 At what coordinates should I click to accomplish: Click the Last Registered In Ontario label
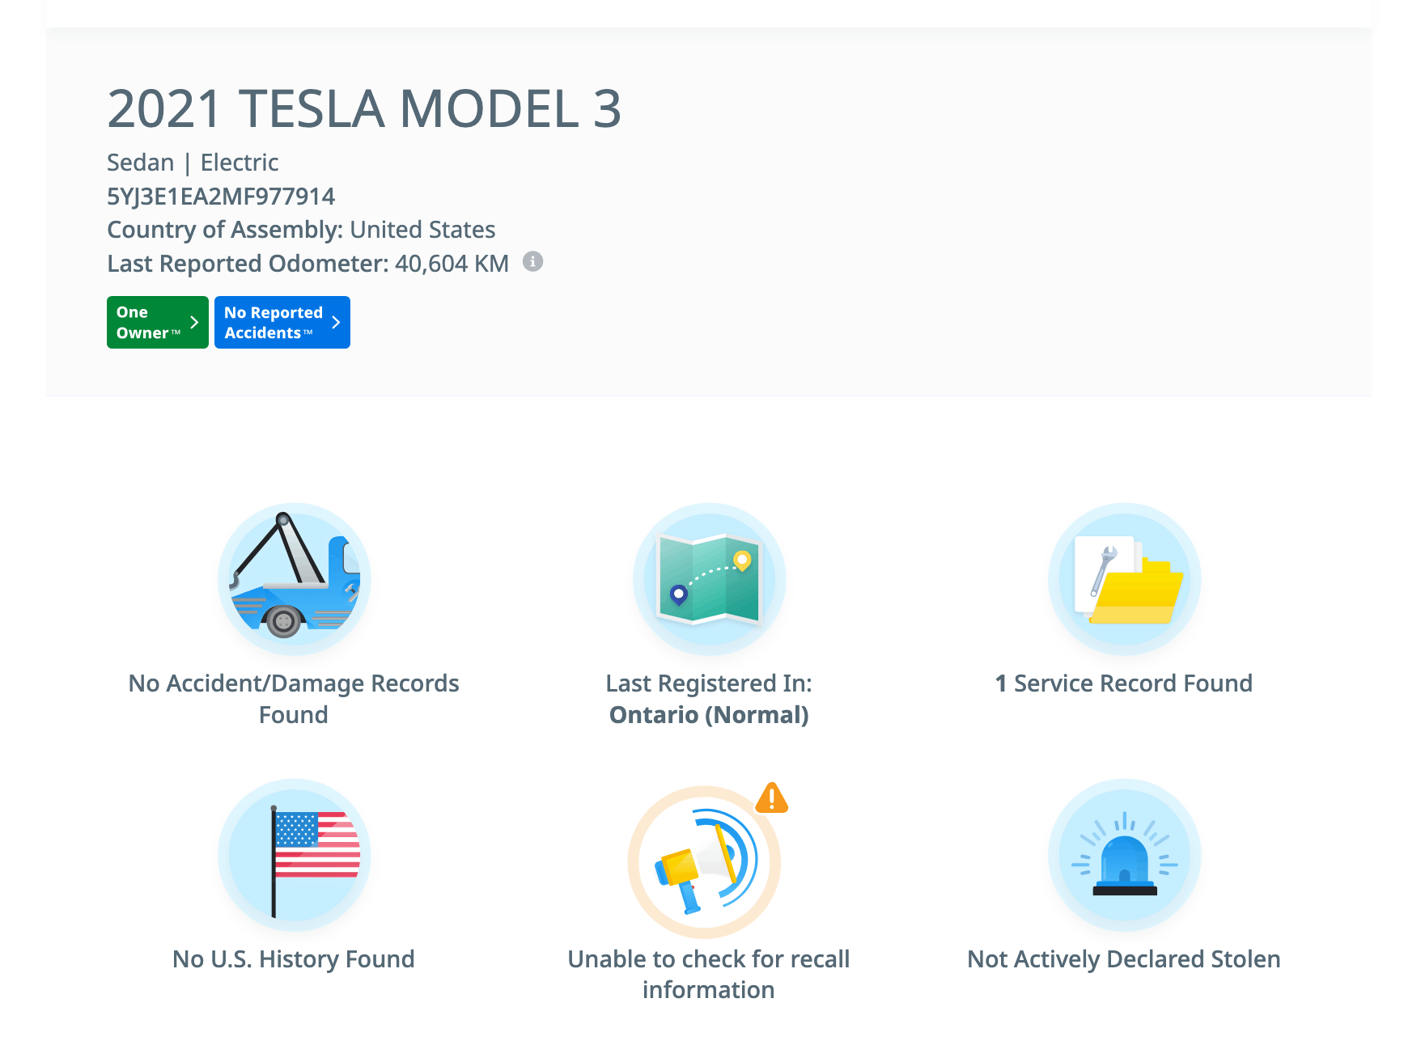[709, 699]
